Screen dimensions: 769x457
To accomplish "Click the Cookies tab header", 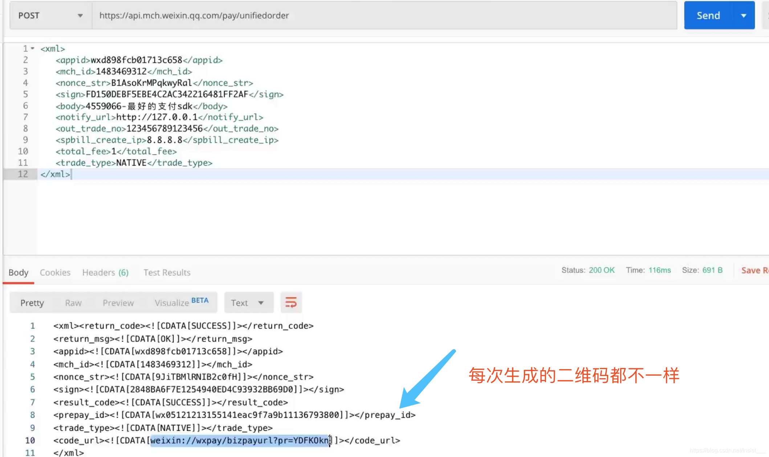I will coord(55,272).
